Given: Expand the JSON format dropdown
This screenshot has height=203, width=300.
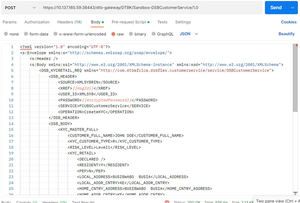Looking at the screenshot, I should tap(189, 34).
